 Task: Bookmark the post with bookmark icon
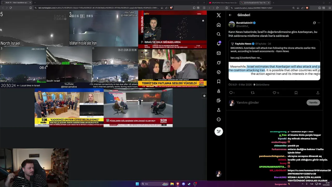[296, 93]
